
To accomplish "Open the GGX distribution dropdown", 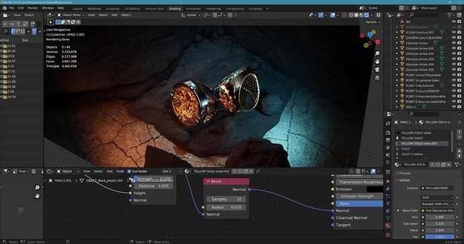I will tap(437, 197).
